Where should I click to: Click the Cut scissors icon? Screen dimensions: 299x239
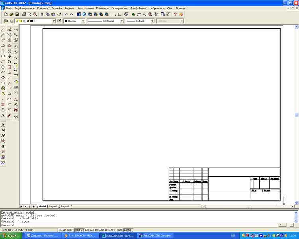coord(42,14)
